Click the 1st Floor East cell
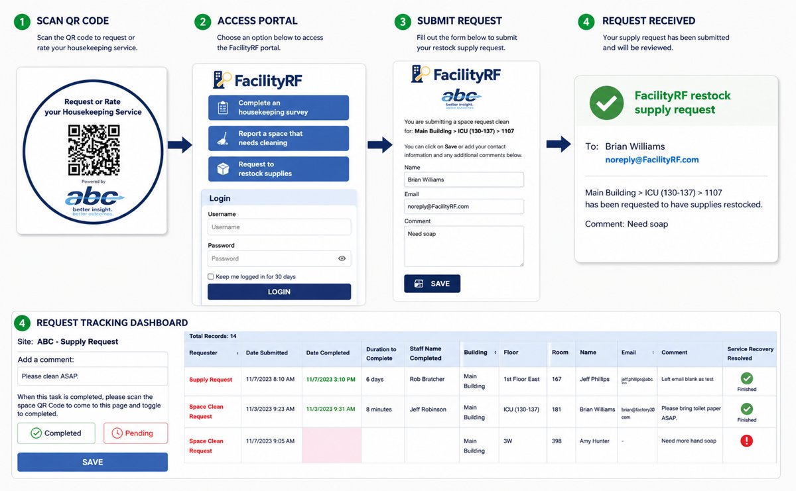Viewport: 796px width, 491px height. click(x=521, y=380)
